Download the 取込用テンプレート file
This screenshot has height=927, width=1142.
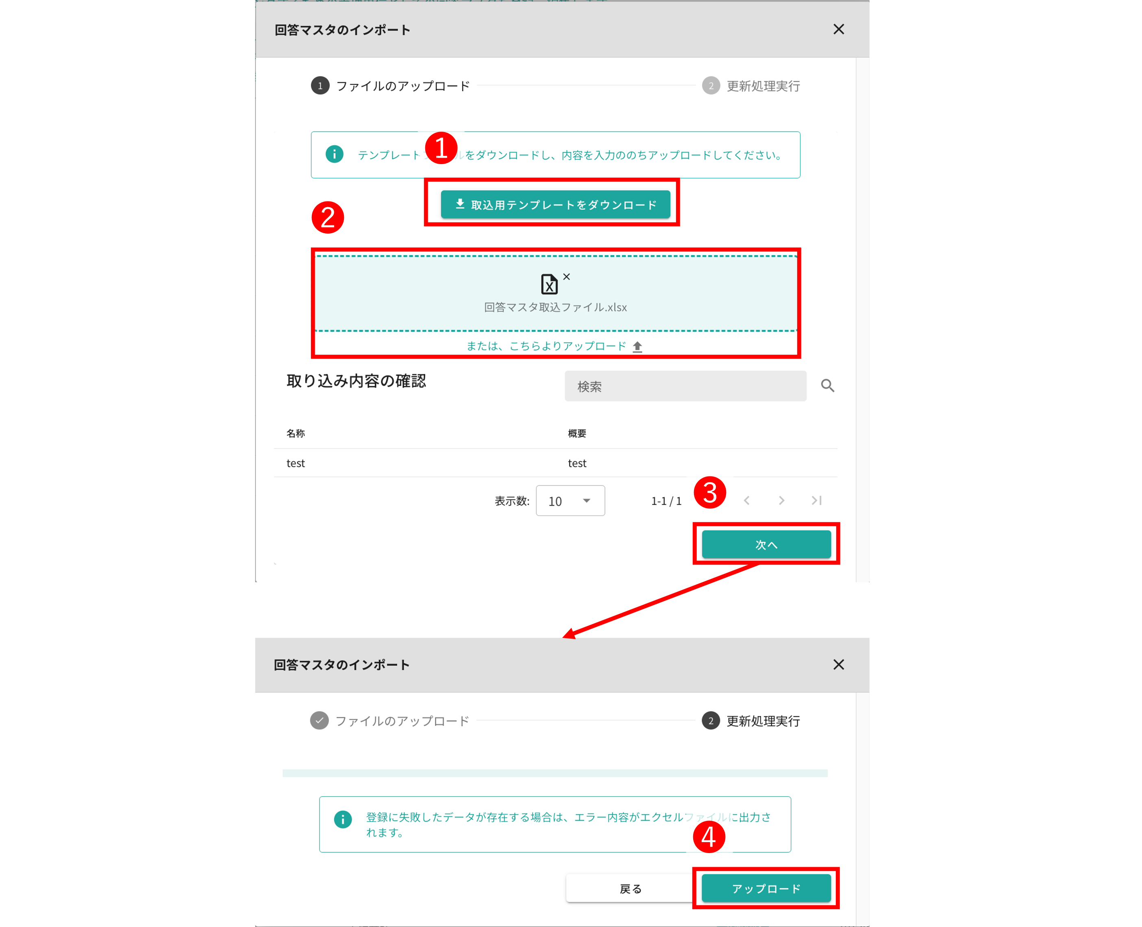pos(555,204)
